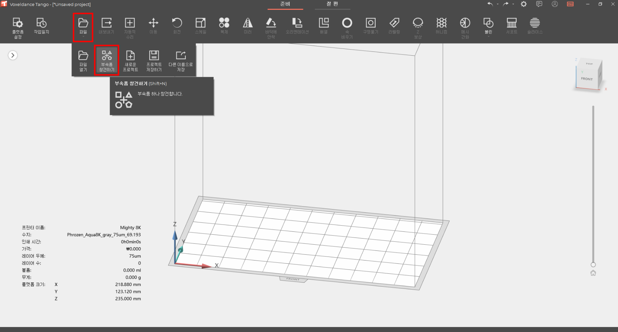The height and width of the screenshot is (332, 618).
Task: Choose 다른 이름으로 저장 save as
Action: (x=180, y=60)
